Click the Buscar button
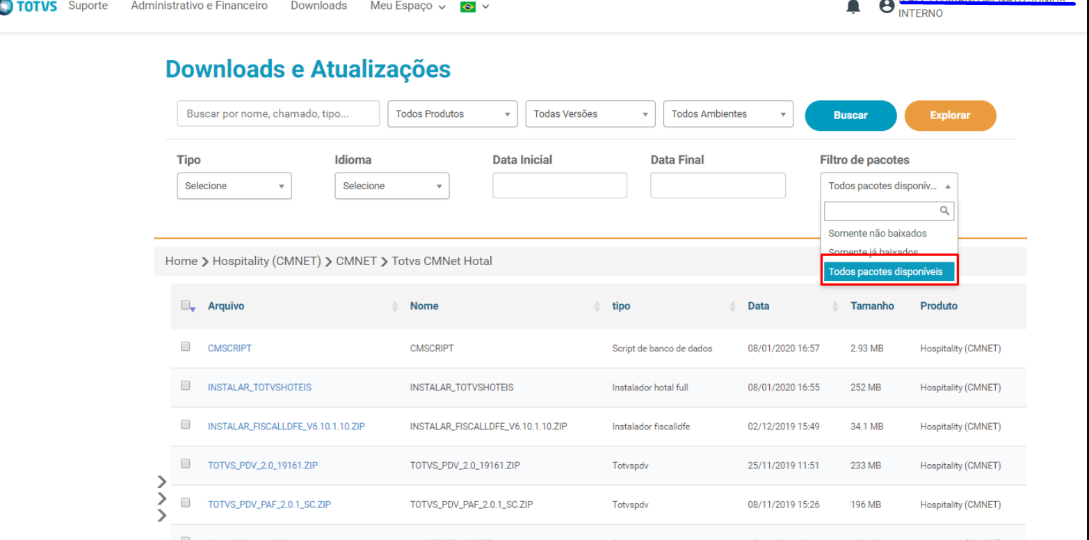This screenshot has width=1089, height=540. pyautogui.click(x=850, y=116)
